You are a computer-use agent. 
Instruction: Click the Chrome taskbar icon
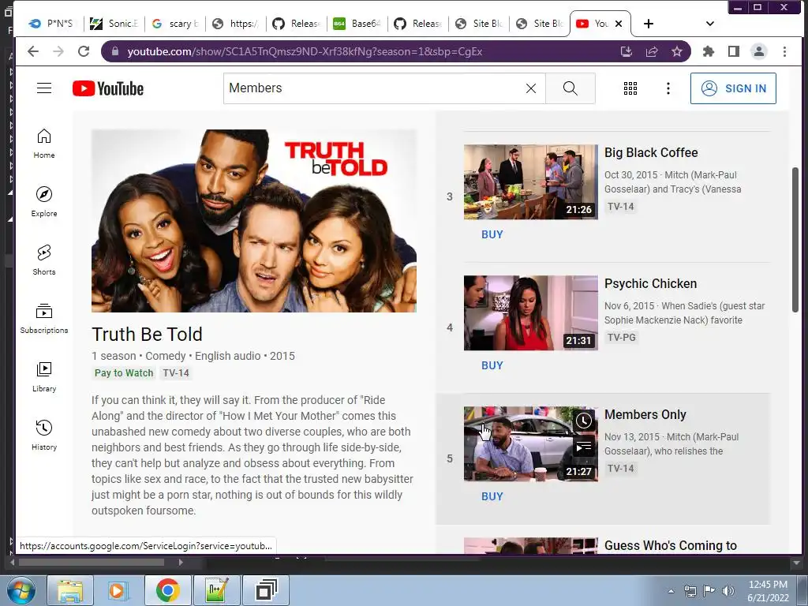[168, 590]
